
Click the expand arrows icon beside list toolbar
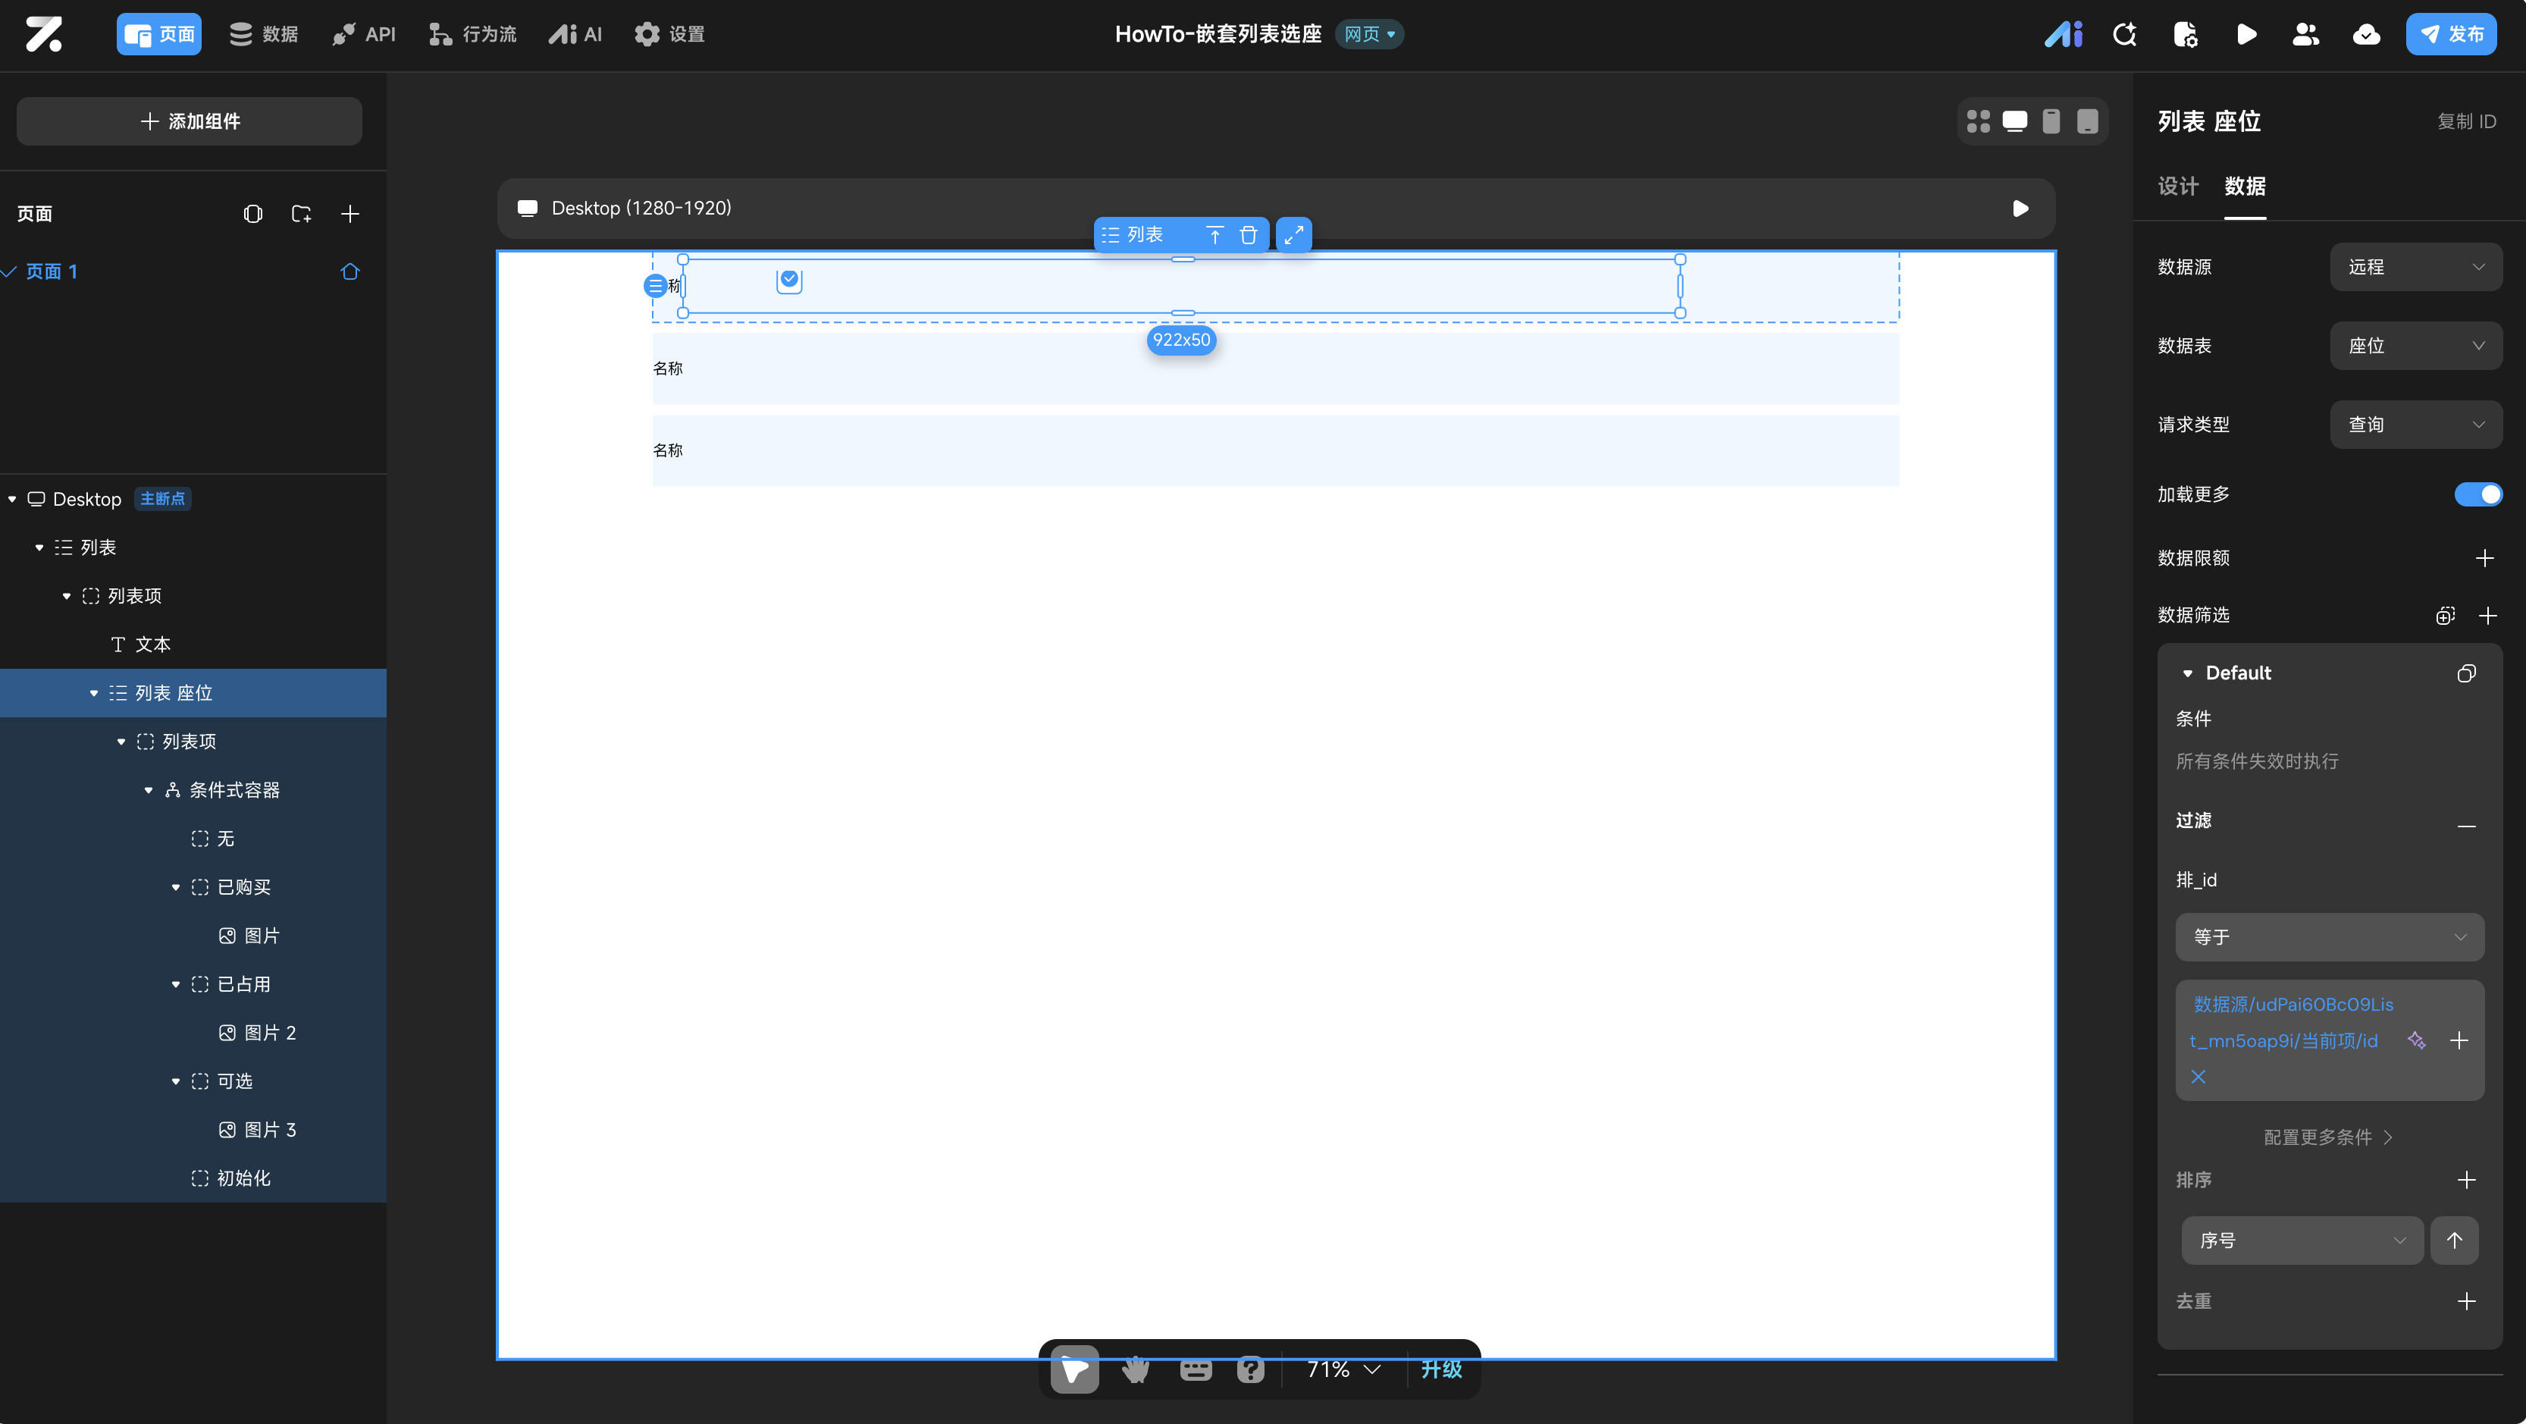(x=1294, y=235)
